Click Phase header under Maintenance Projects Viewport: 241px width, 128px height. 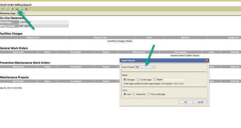pos(47,81)
